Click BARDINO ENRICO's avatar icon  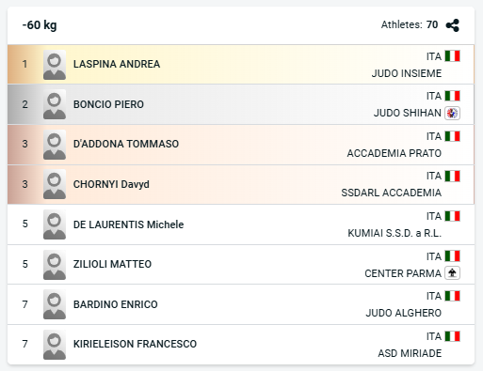click(x=55, y=304)
